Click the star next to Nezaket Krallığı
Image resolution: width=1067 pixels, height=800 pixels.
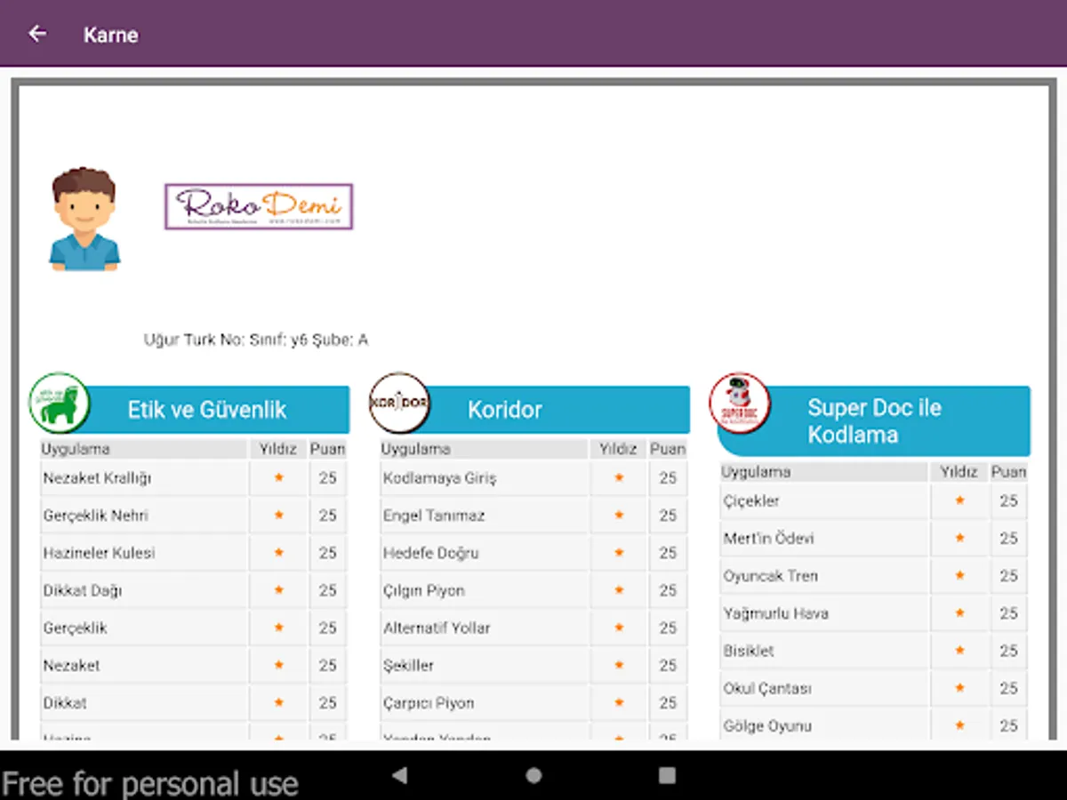point(278,478)
